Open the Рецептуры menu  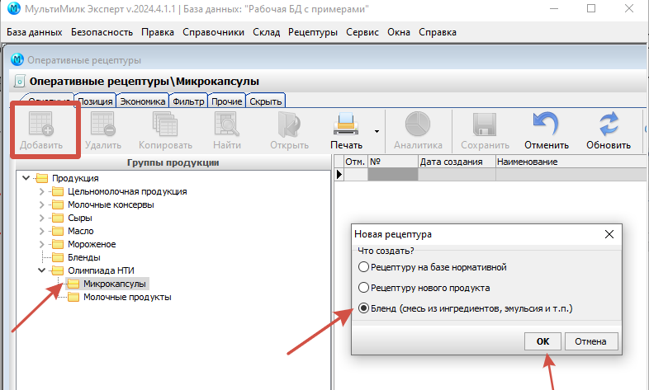pos(313,32)
